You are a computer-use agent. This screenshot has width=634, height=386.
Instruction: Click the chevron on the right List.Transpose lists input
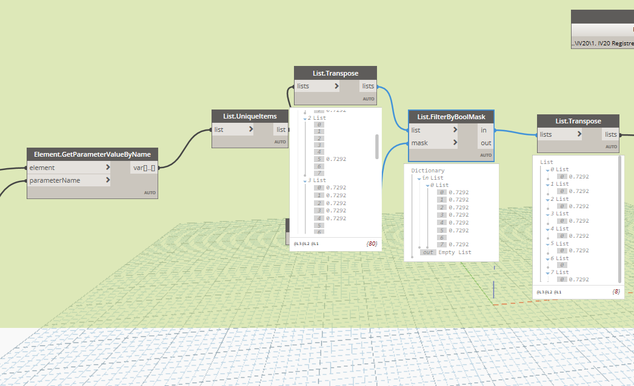(579, 134)
